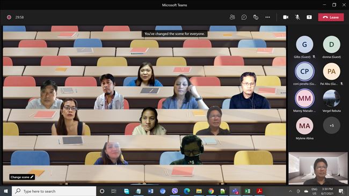349x196 pixels.
Task: Click Mylene Abiva's MA avatar
Action: click(x=304, y=126)
